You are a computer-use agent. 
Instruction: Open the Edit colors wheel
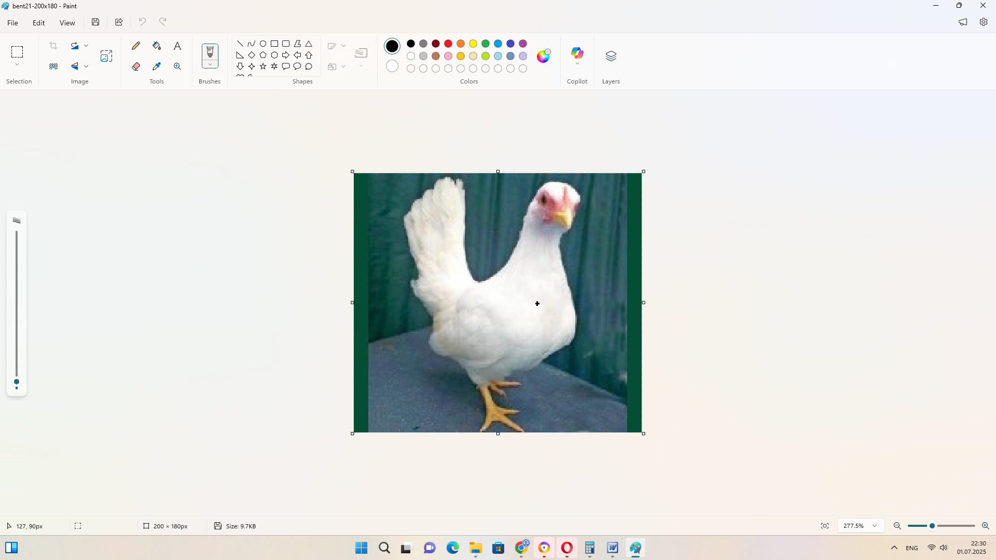543,56
